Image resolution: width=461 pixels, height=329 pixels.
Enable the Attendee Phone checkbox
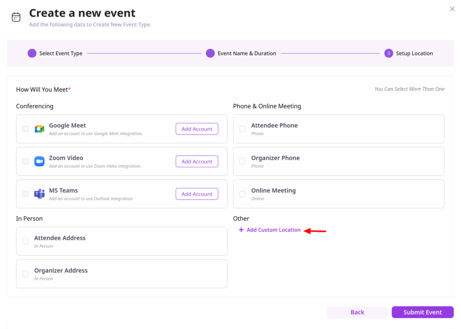pyautogui.click(x=243, y=129)
